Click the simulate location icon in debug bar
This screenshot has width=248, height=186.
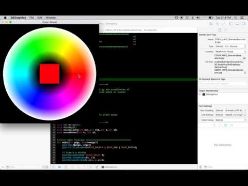[97, 167]
